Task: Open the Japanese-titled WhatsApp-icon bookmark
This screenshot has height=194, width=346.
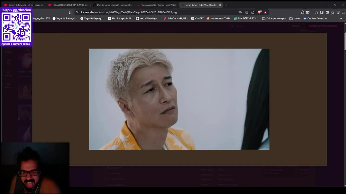Action: tap(246, 19)
